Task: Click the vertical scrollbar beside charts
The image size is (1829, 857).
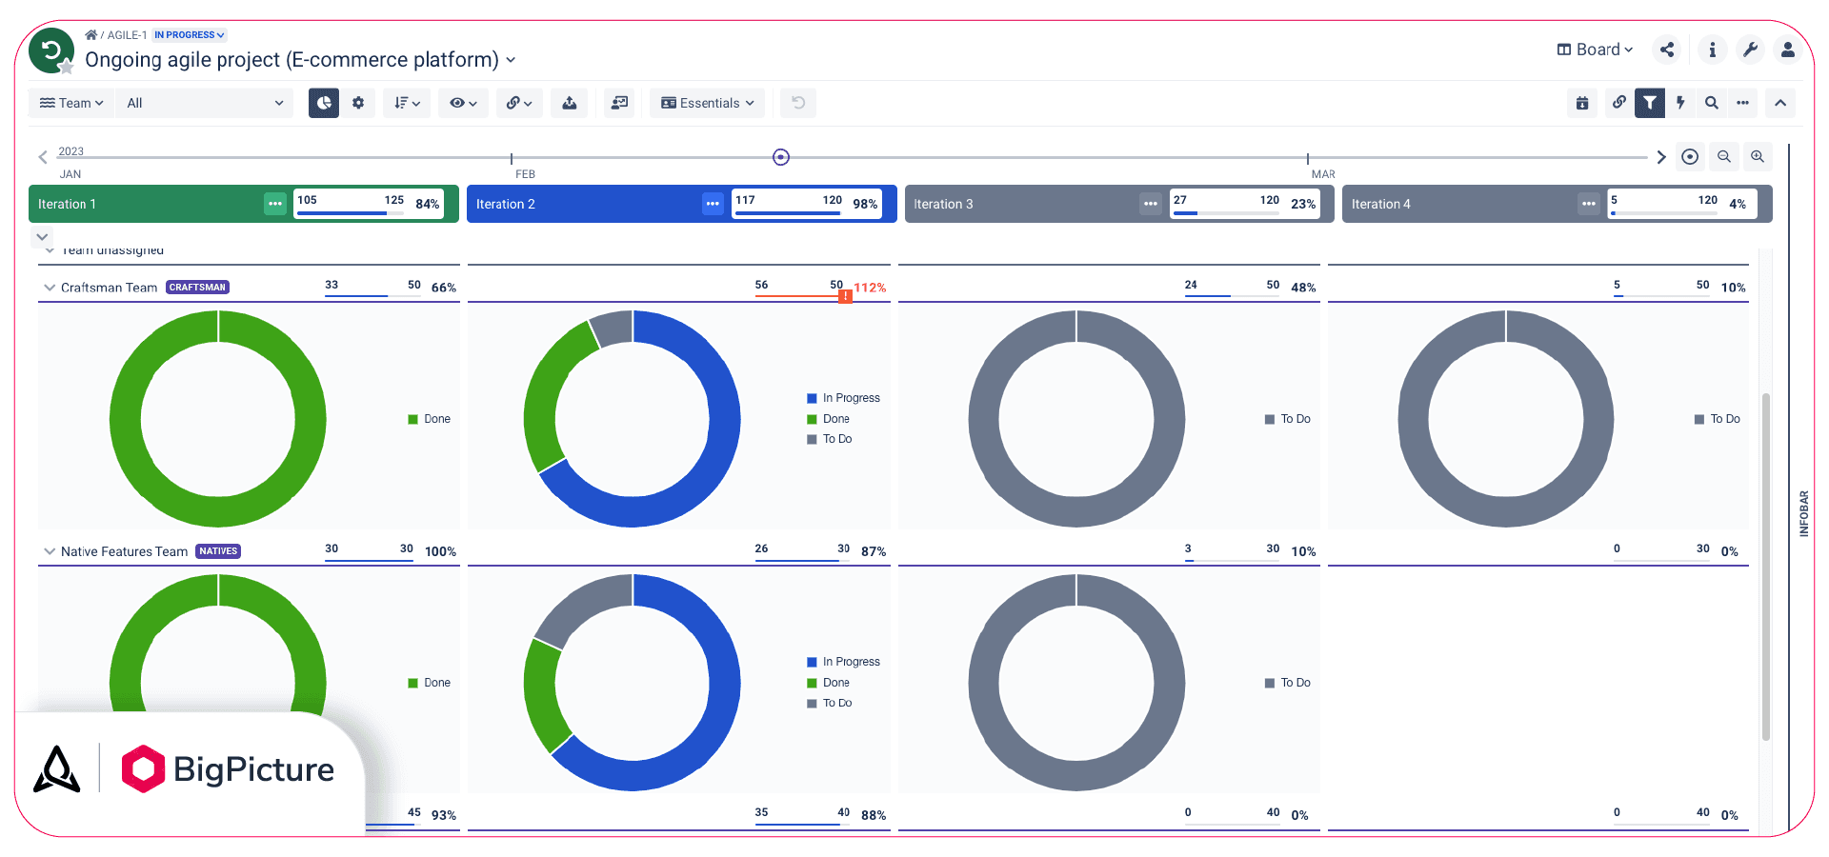Action: 1766,567
